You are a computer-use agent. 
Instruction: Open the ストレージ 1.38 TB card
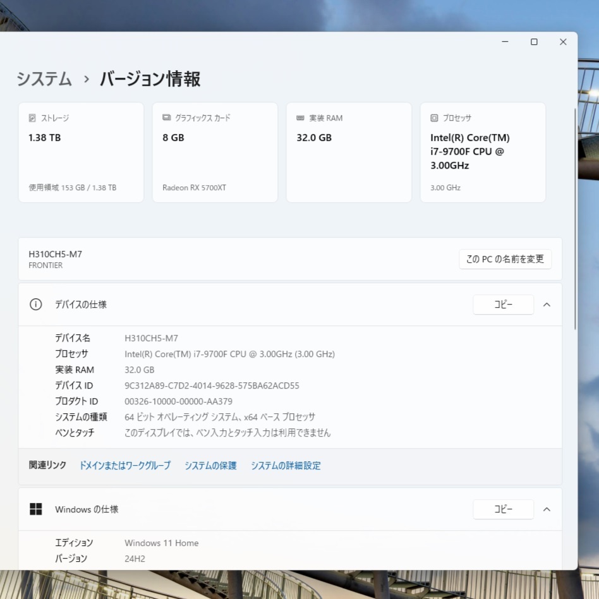81,152
